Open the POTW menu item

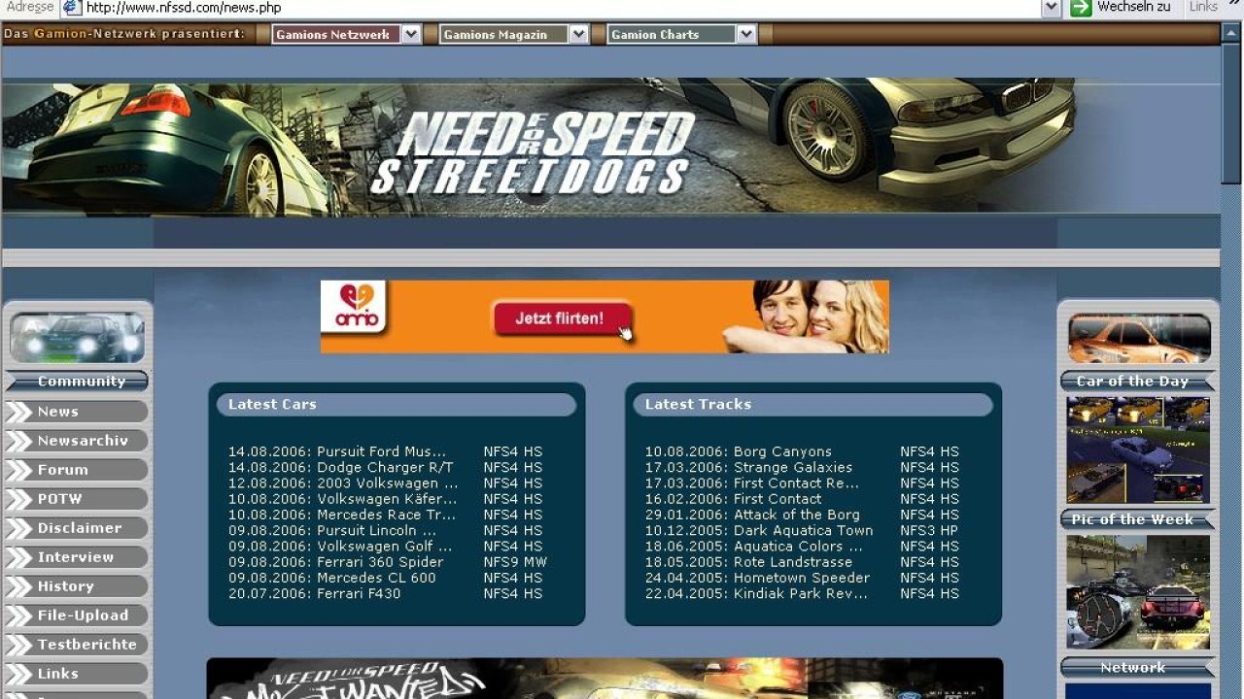coord(60,499)
